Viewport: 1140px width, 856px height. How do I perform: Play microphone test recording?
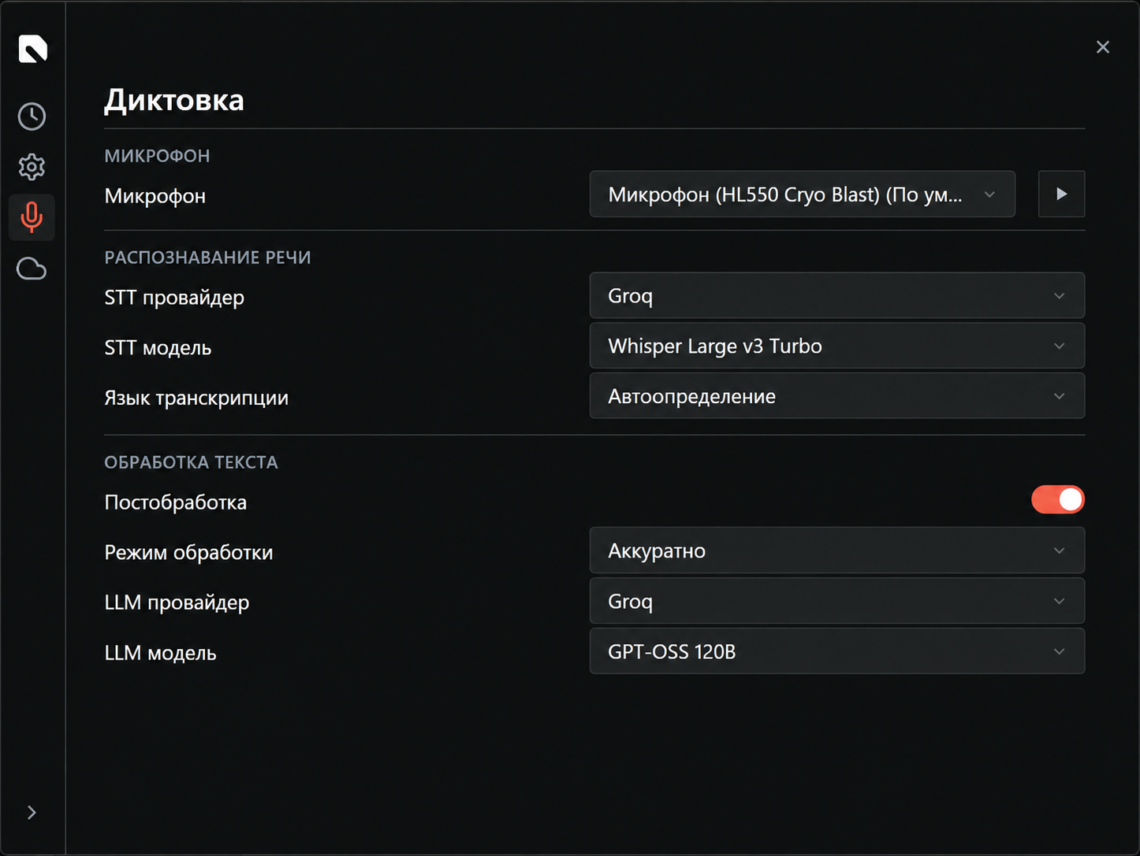click(1061, 194)
